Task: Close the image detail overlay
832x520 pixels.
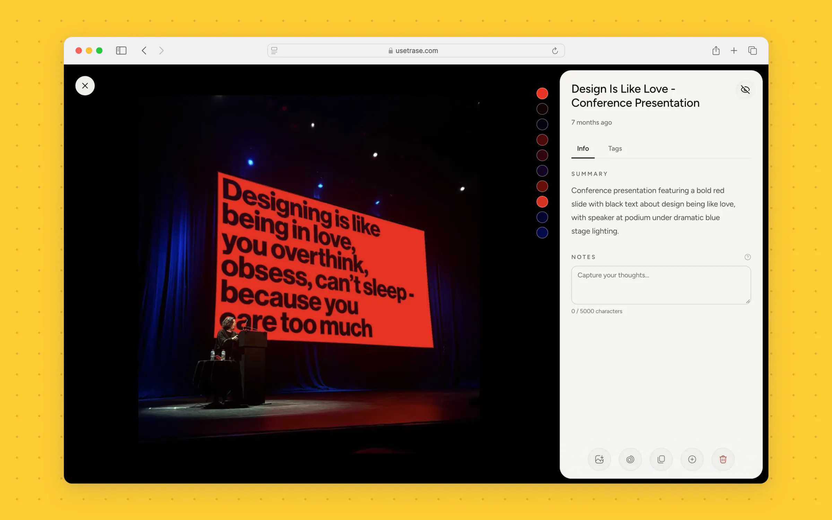Action: pyautogui.click(x=85, y=86)
